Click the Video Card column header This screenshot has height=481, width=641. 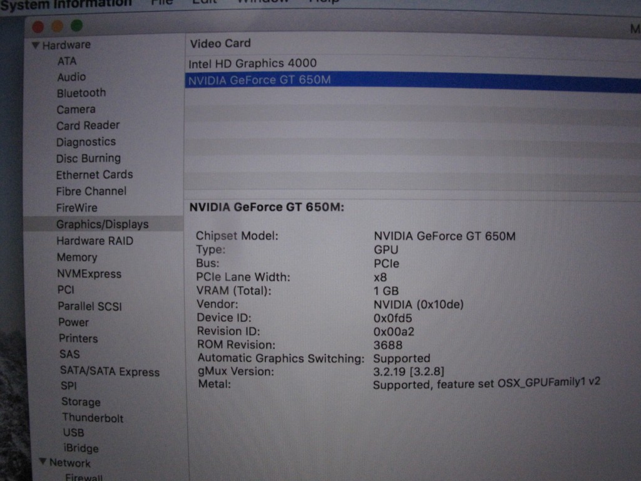[x=220, y=43]
